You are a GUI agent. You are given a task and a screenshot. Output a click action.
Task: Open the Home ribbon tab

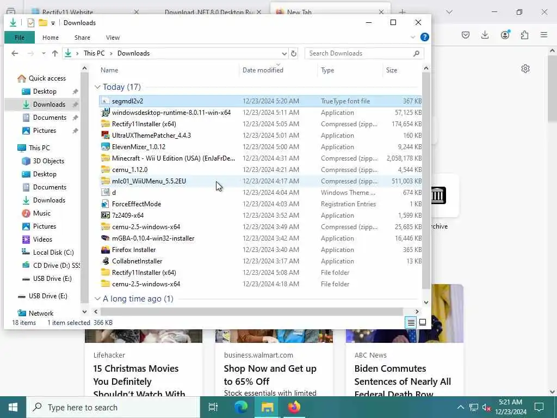pos(51,38)
